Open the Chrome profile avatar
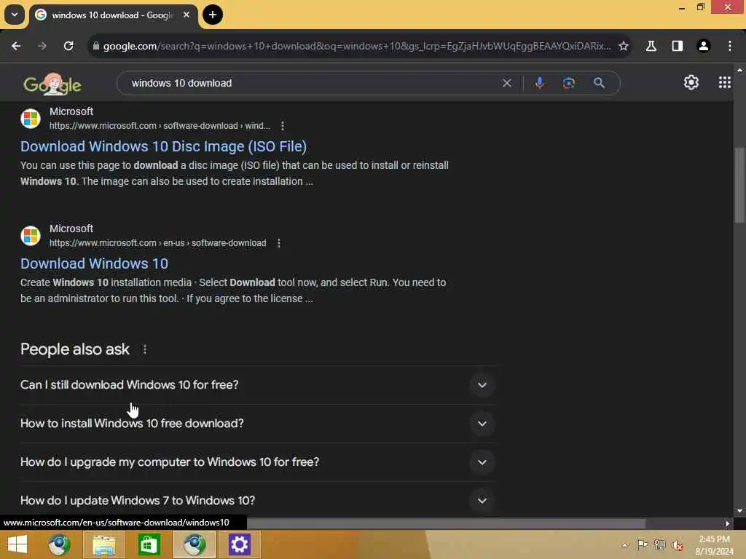The height and width of the screenshot is (559, 746). pyautogui.click(x=703, y=46)
